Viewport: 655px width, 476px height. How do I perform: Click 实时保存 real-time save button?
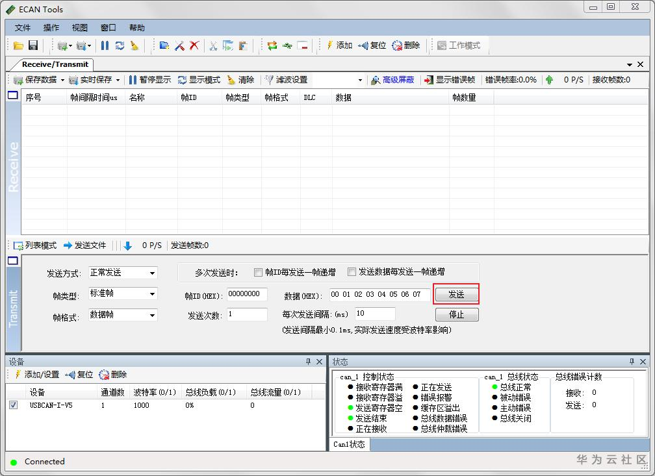point(90,79)
